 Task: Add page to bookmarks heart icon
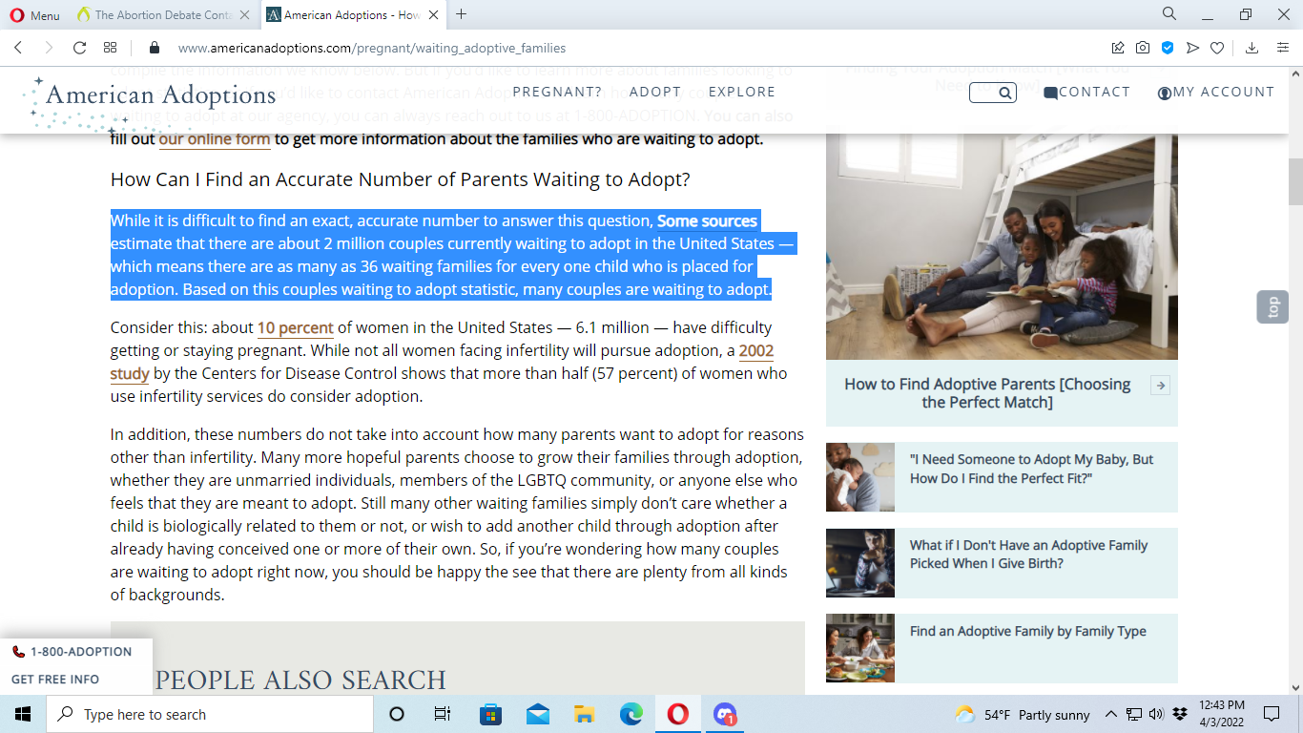(1217, 48)
